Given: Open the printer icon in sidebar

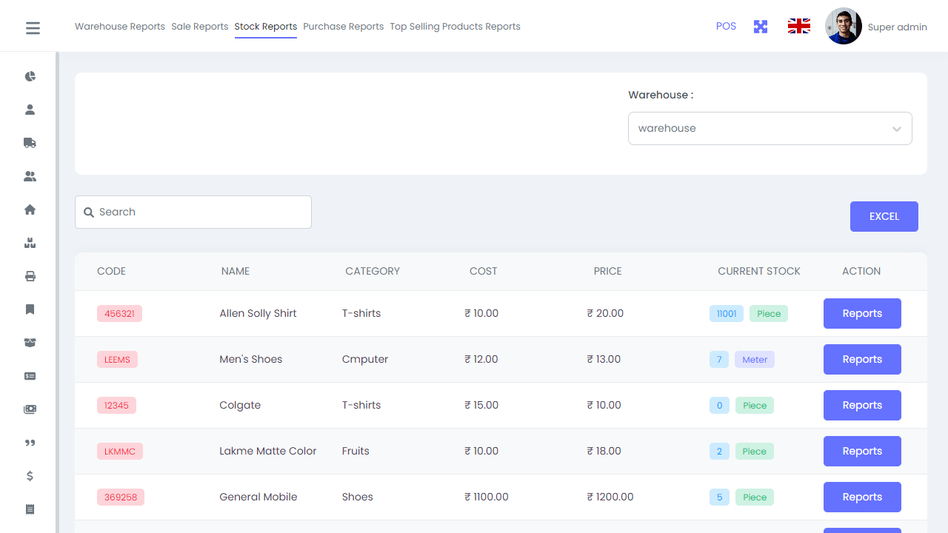Looking at the screenshot, I should coord(30,276).
